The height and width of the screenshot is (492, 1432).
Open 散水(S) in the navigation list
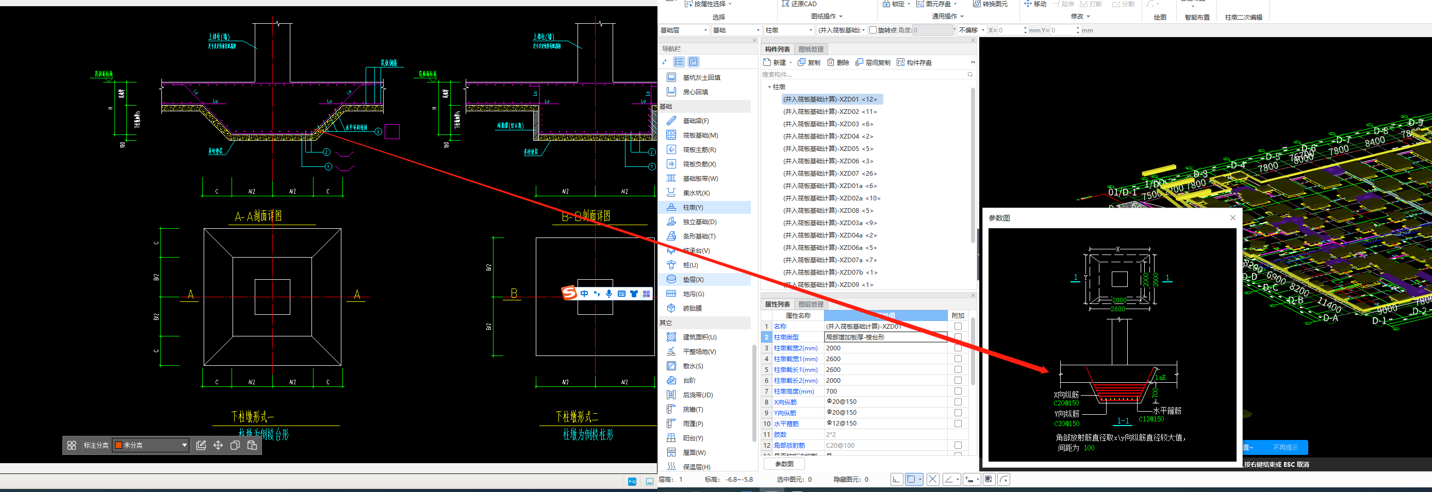(x=692, y=366)
